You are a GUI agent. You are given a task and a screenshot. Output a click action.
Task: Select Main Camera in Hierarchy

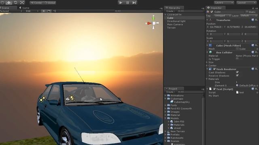(175, 25)
